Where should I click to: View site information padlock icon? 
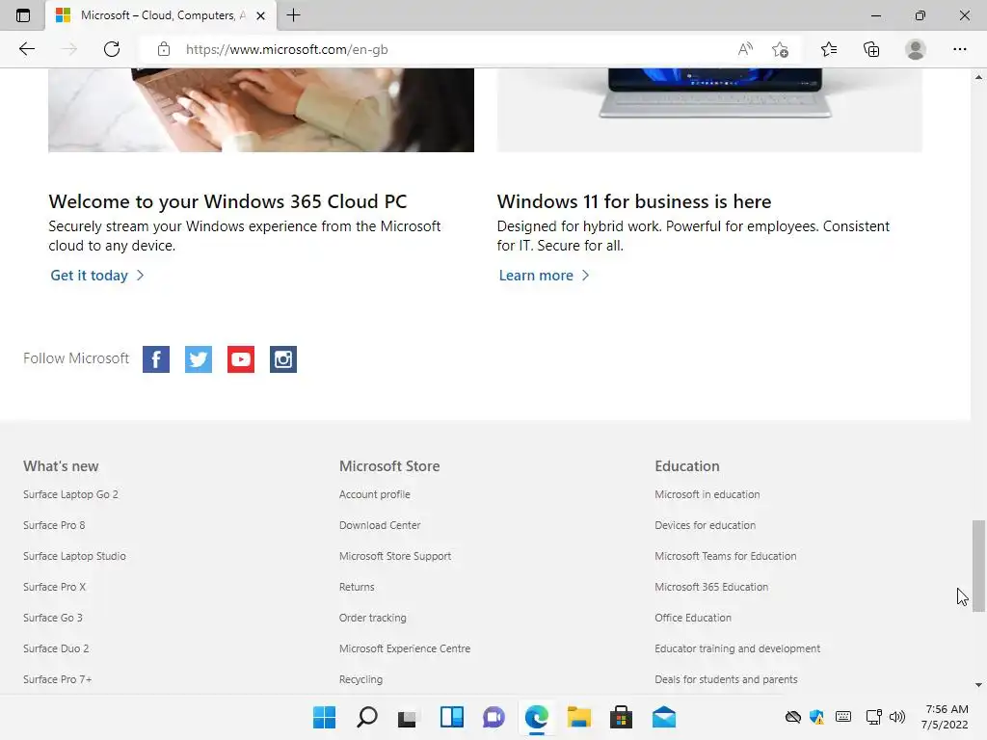point(164,49)
